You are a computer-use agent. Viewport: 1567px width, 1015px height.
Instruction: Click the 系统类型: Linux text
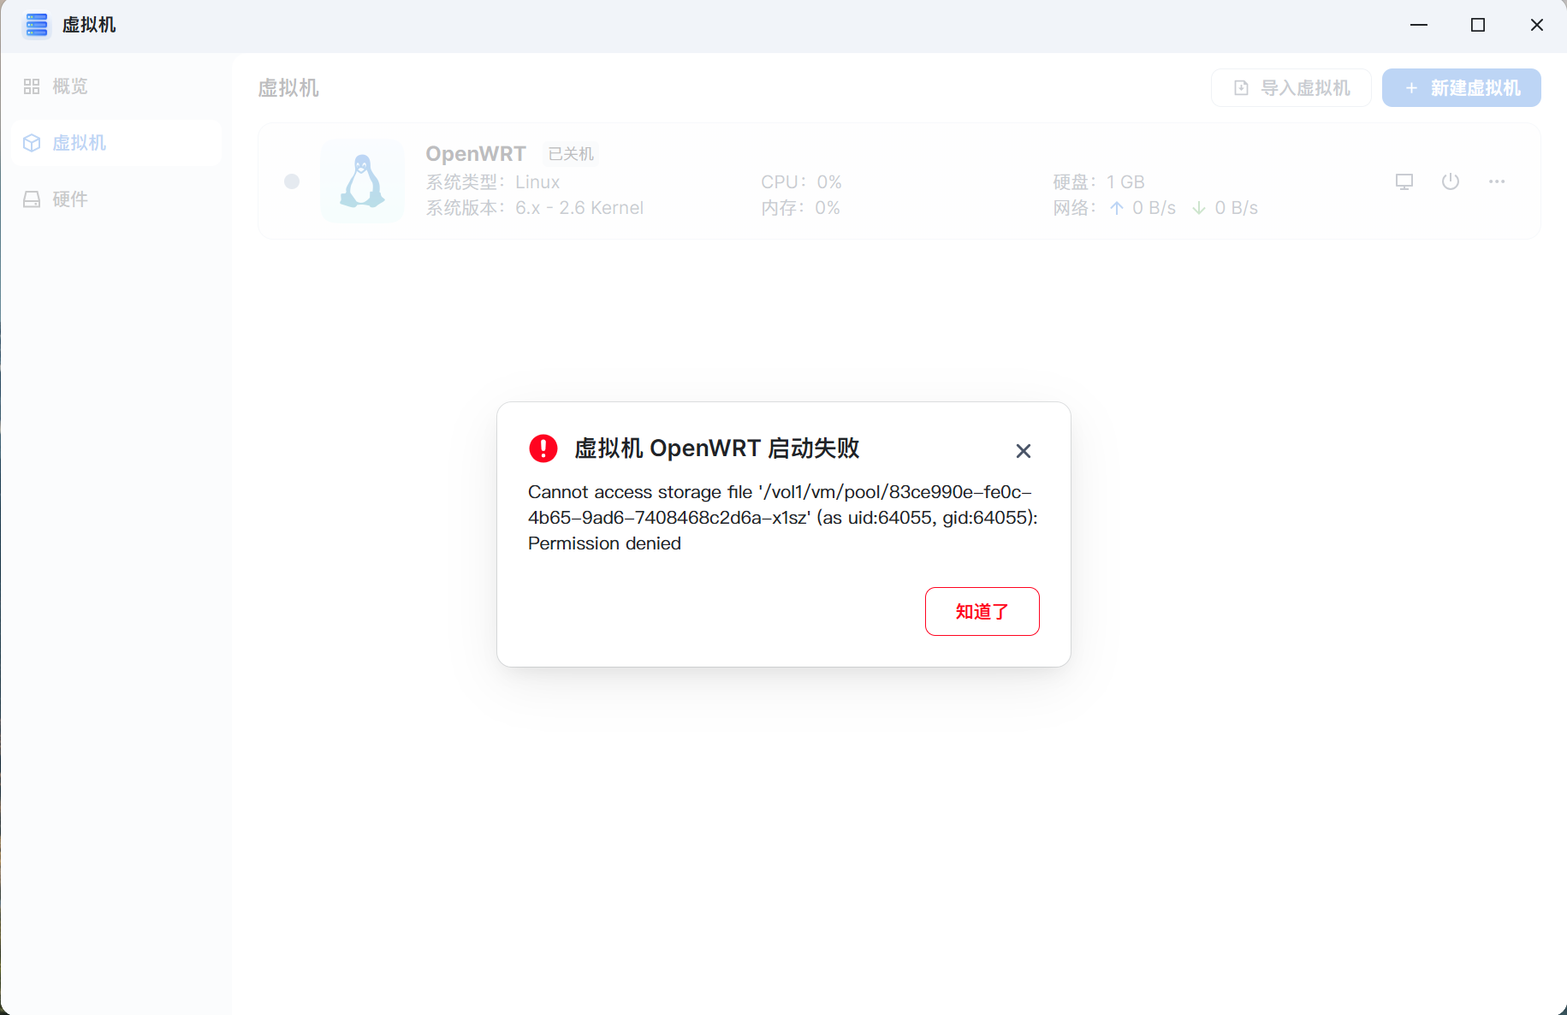(x=493, y=182)
